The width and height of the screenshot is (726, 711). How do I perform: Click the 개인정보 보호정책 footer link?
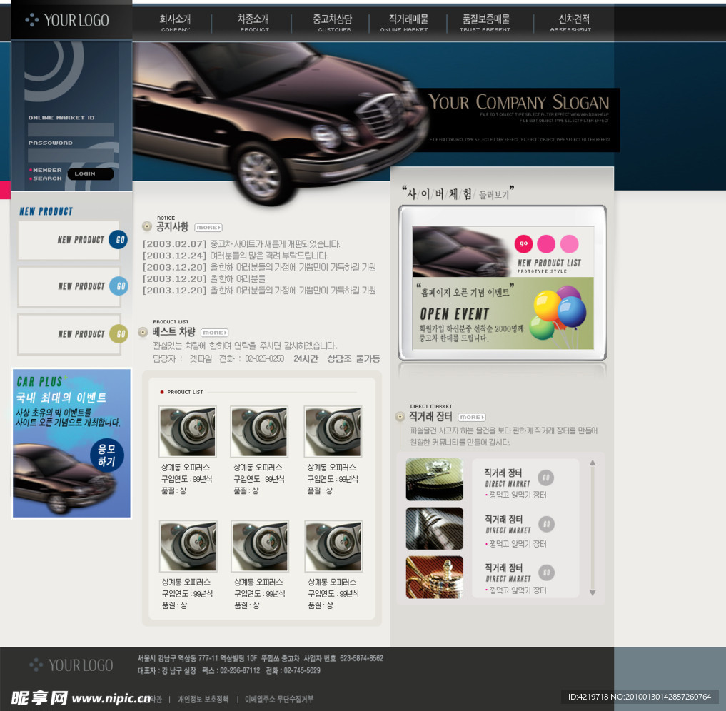tap(203, 699)
